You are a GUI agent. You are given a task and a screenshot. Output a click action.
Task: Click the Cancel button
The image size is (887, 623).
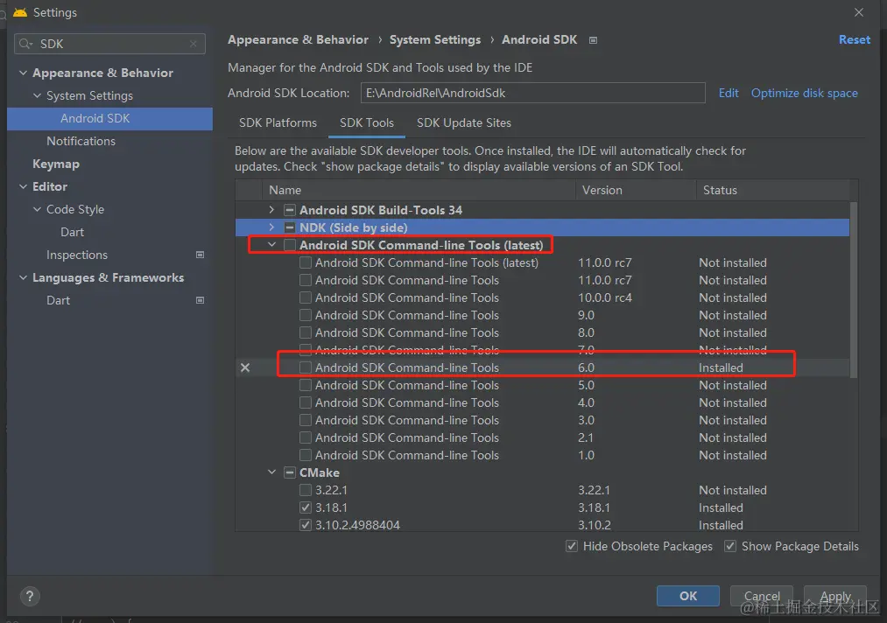(x=762, y=596)
